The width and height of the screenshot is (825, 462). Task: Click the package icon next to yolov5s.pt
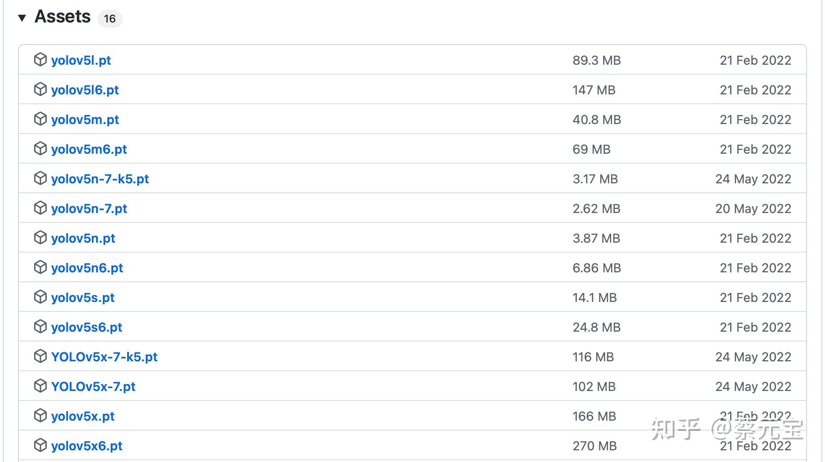pyautogui.click(x=40, y=297)
